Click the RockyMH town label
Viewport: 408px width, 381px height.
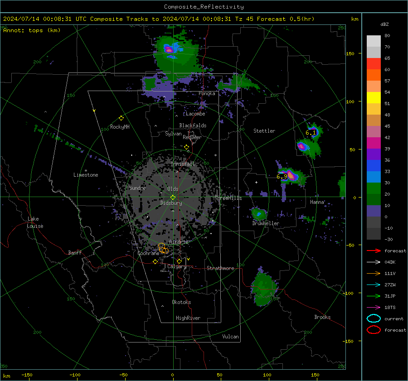(120, 127)
